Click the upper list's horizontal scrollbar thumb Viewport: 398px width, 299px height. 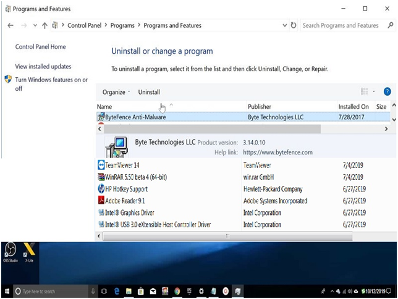click(x=212, y=128)
